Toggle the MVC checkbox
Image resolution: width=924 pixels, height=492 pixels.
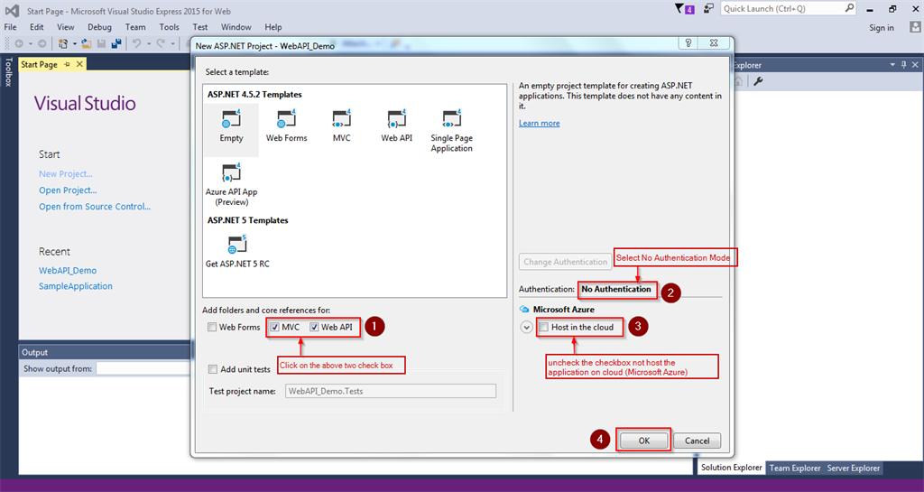pyautogui.click(x=274, y=327)
